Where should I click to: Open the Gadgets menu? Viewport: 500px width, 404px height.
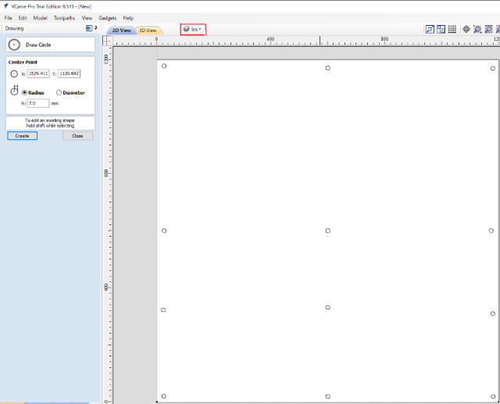[x=108, y=18]
